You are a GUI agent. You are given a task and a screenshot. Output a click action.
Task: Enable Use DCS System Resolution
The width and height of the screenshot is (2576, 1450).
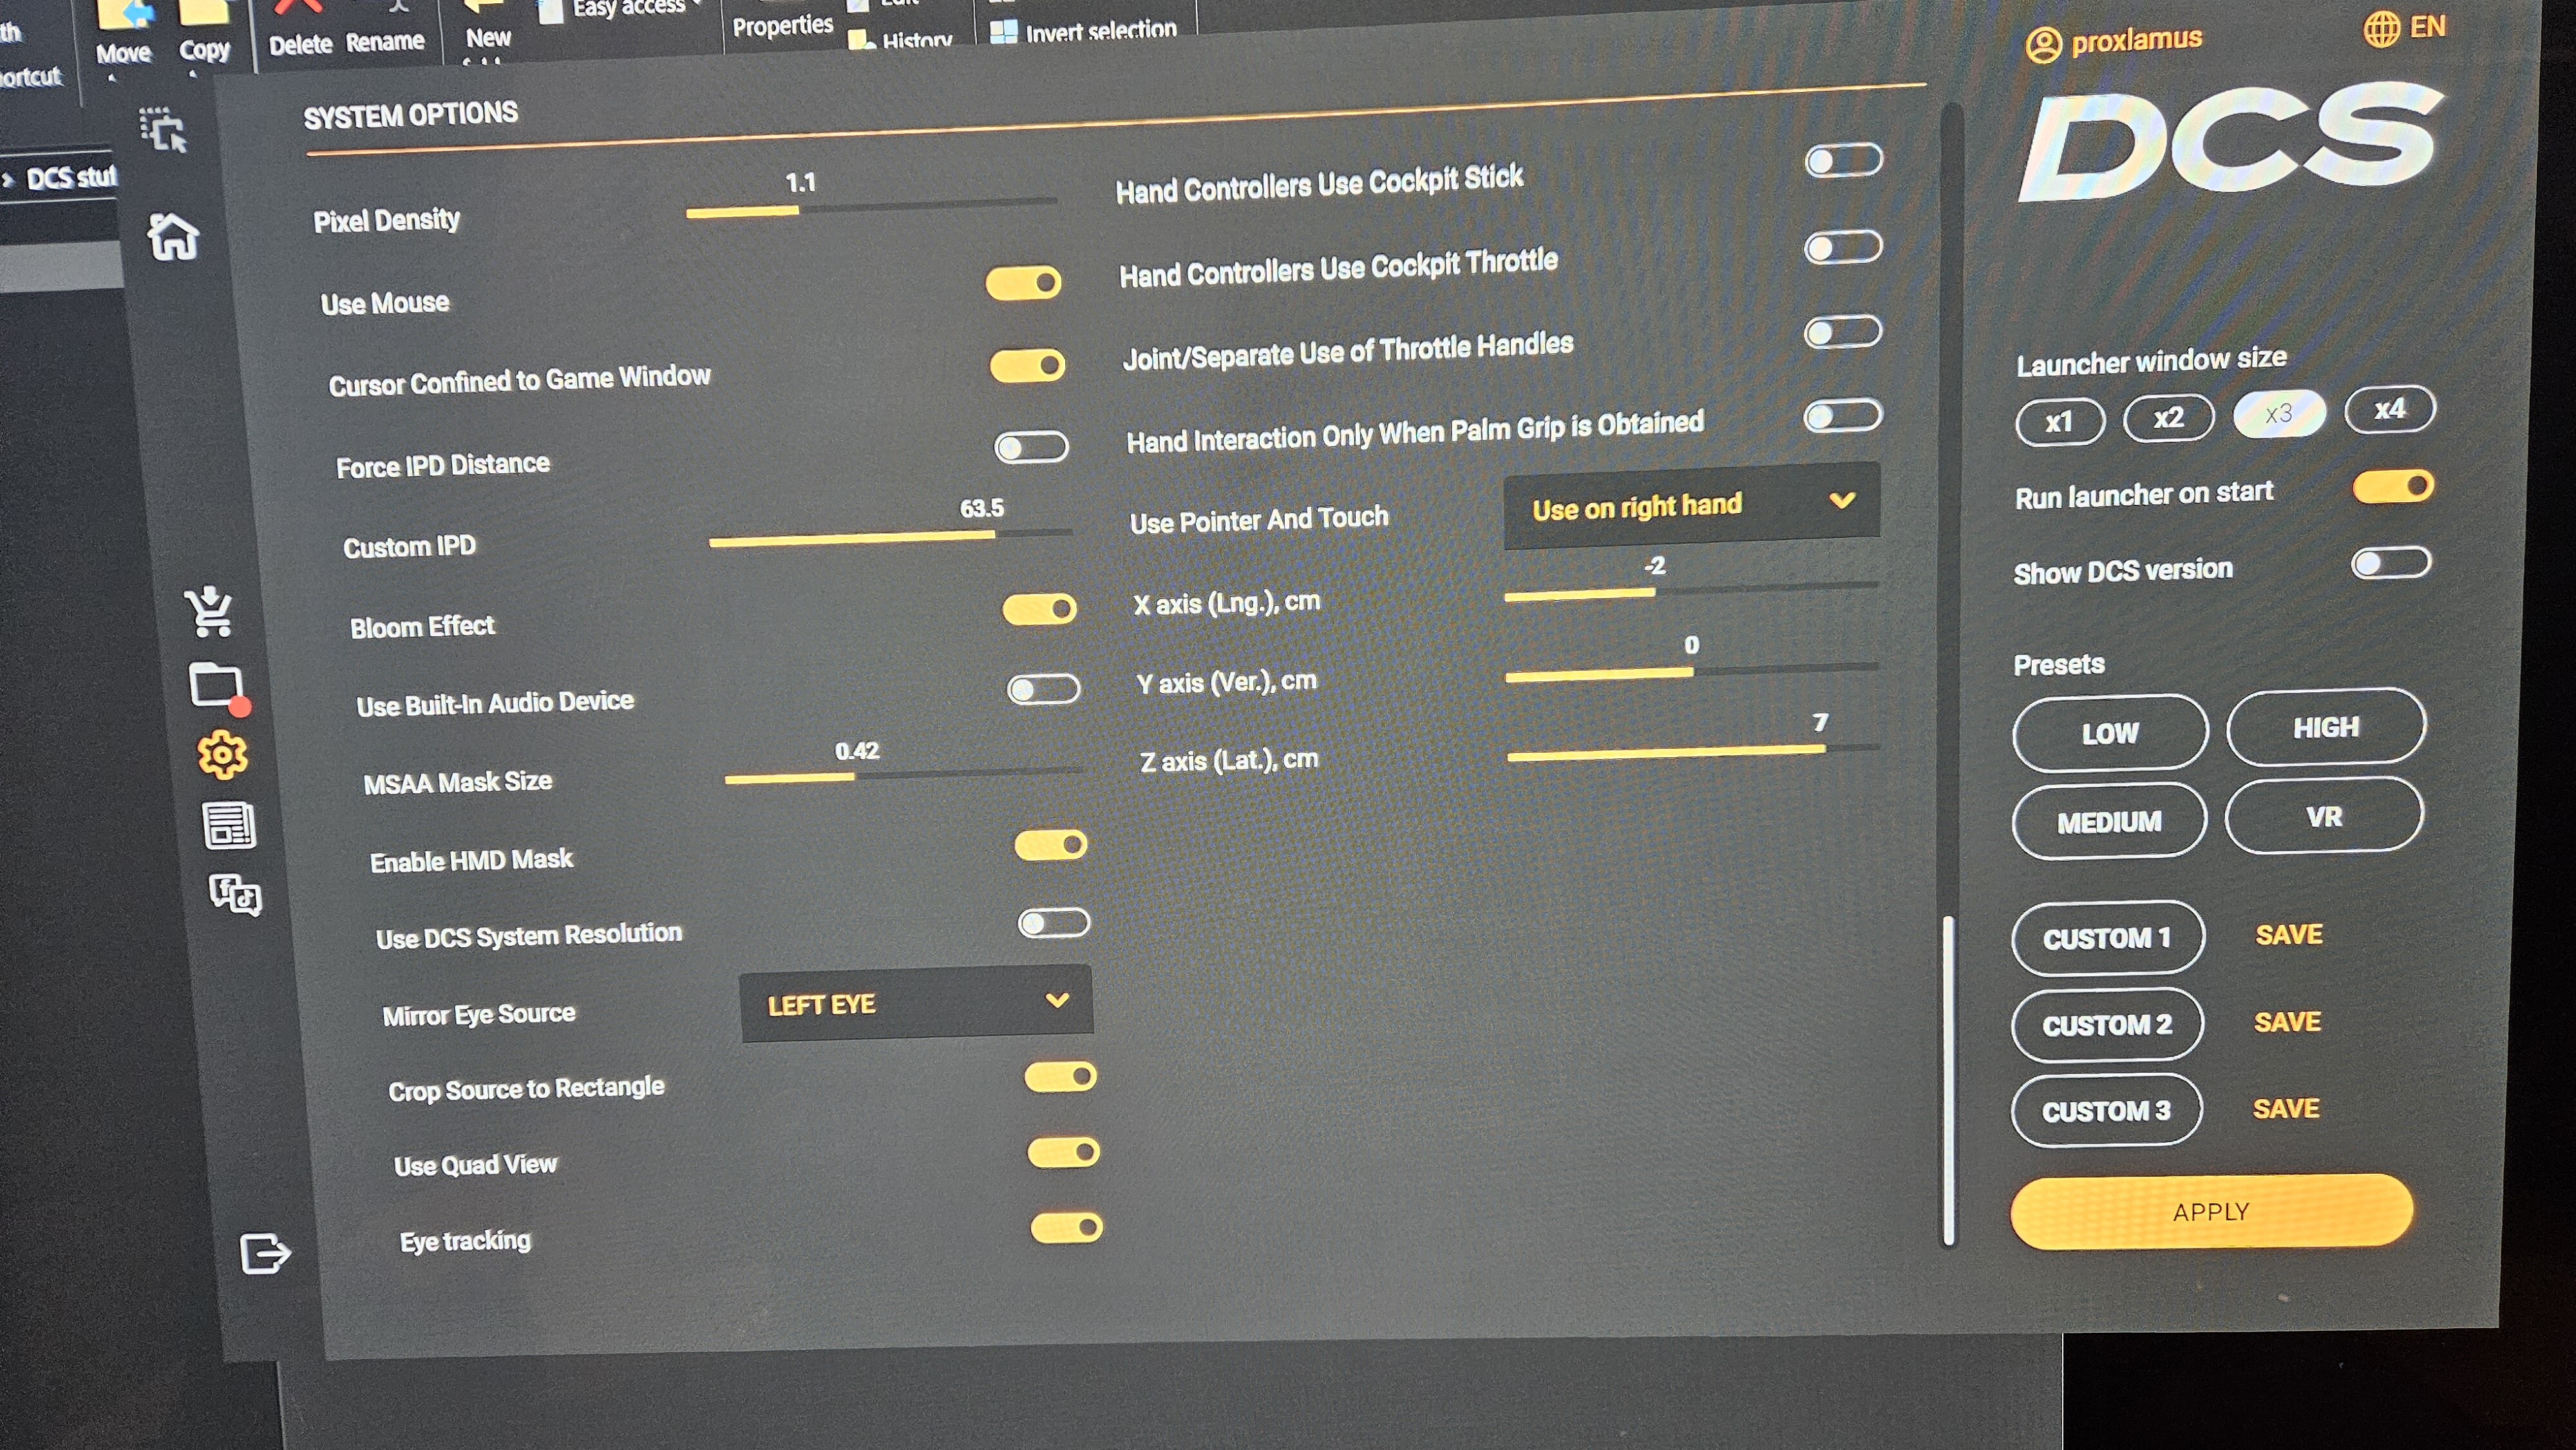pyautogui.click(x=1054, y=923)
